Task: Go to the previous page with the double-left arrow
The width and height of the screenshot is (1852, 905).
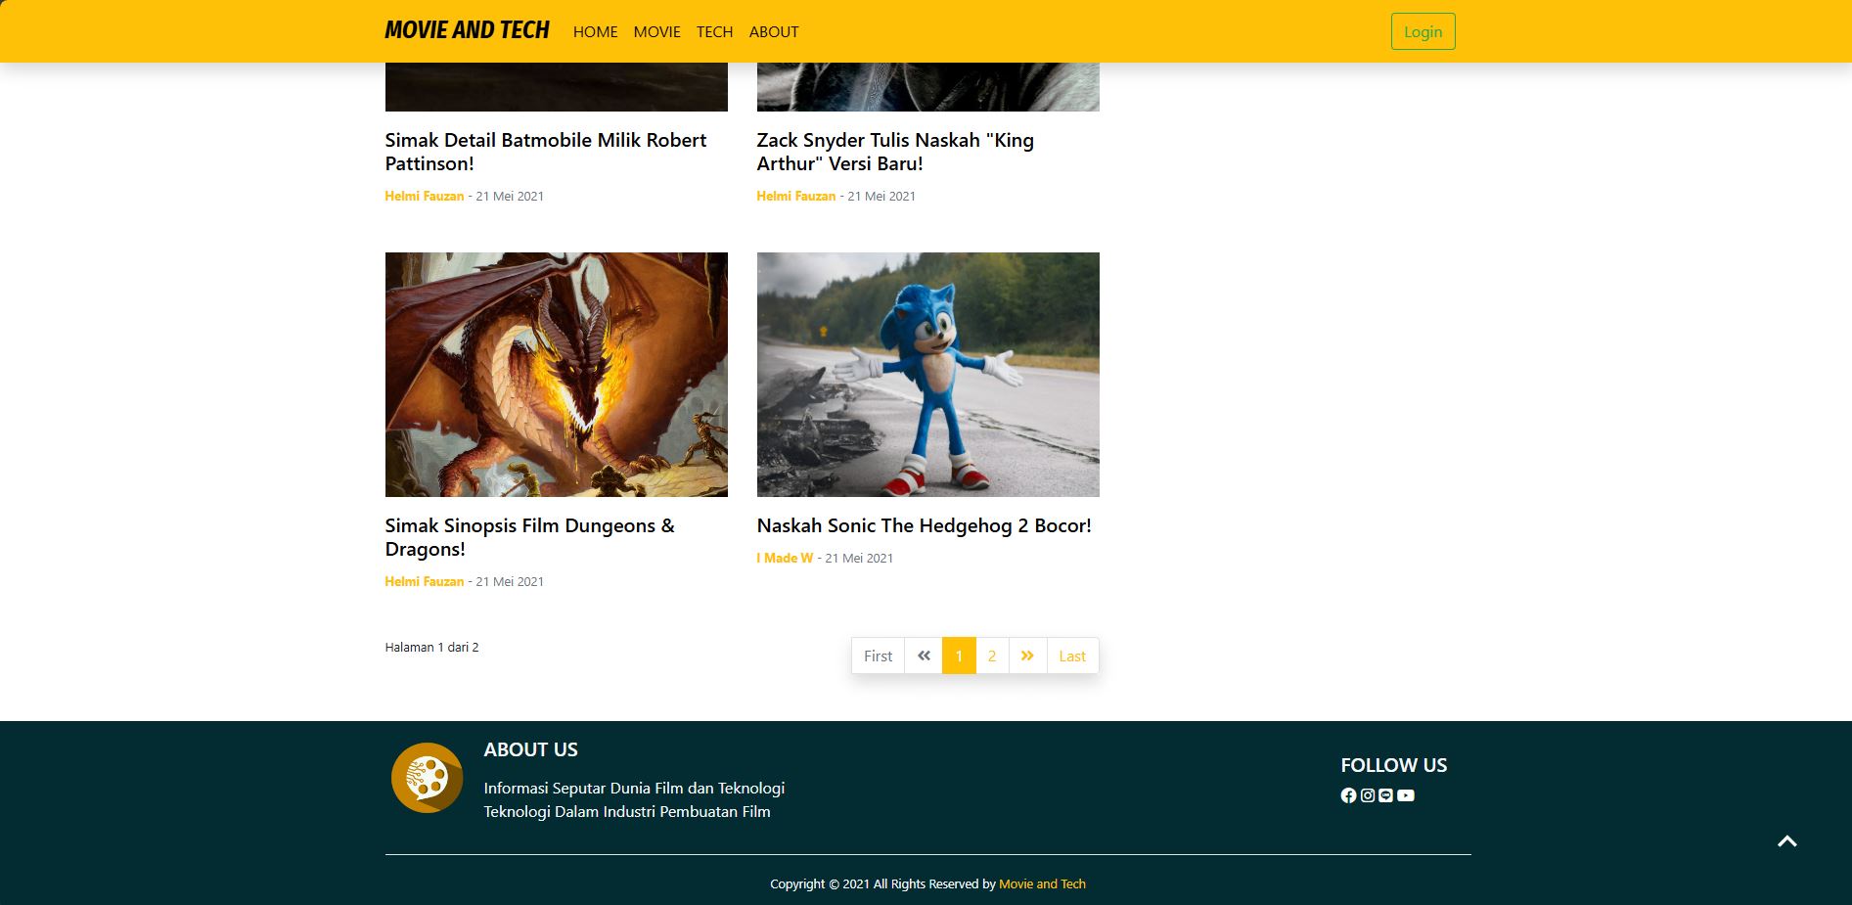Action: pos(924,656)
